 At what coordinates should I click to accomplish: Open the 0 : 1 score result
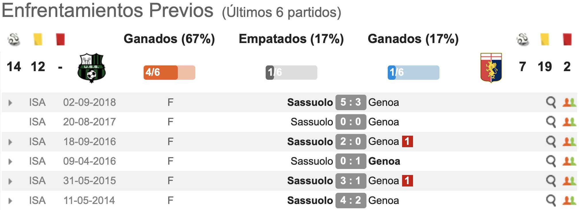coord(351,161)
